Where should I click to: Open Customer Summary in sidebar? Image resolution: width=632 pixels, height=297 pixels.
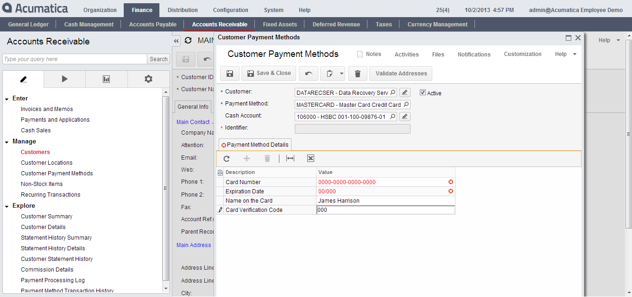46,217
